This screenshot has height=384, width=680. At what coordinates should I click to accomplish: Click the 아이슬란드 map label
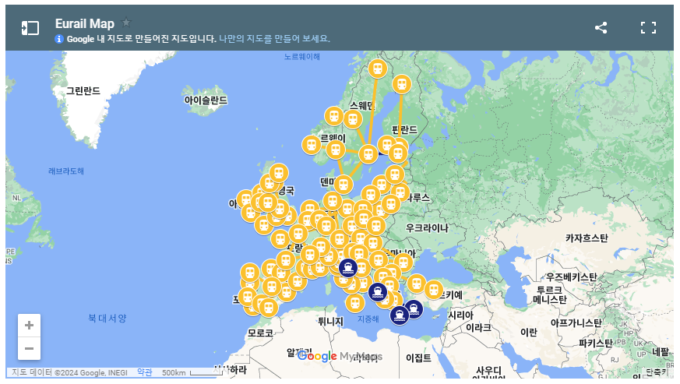click(x=206, y=100)
